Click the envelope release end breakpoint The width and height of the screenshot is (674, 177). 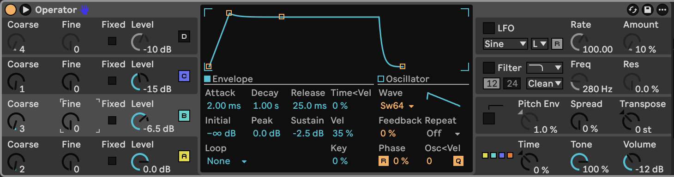pos(403,66)
